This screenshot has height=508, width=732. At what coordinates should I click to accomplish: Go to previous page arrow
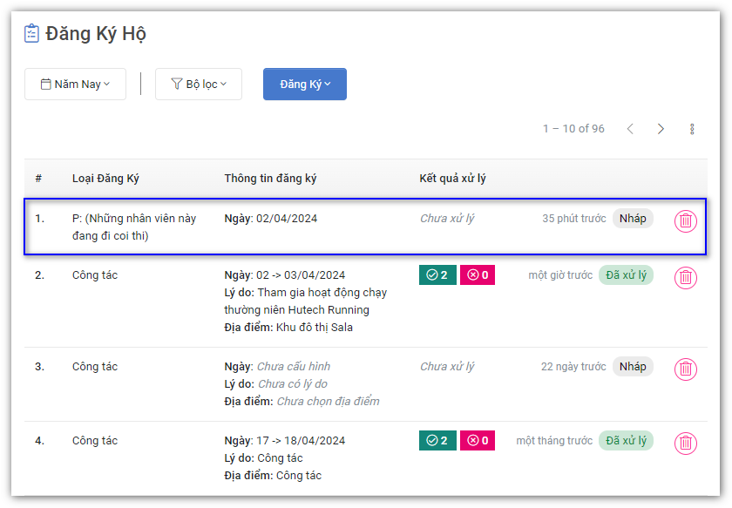[630, 129]
